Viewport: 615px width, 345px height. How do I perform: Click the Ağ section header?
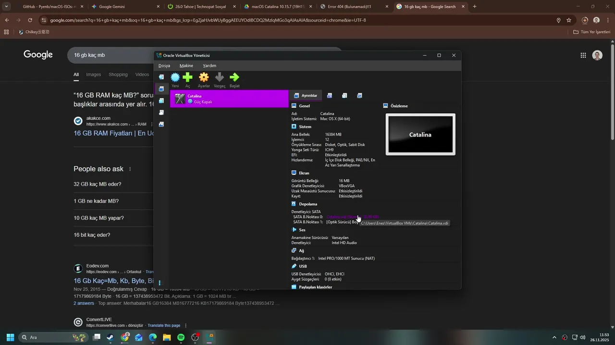pos(301,251)
